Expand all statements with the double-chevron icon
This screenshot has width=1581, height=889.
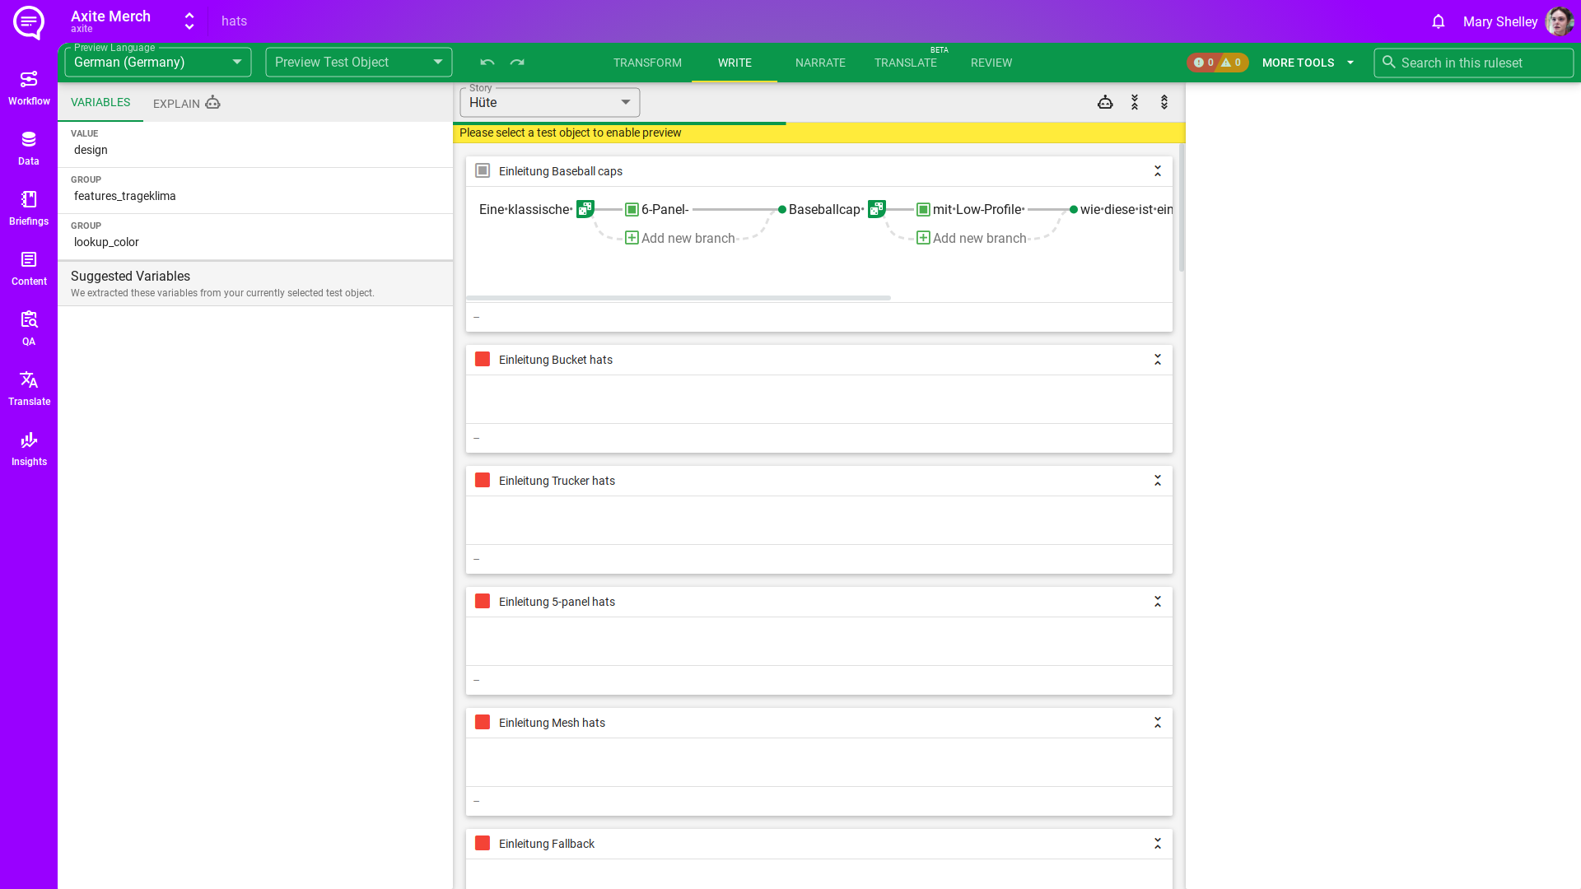pos(1164,102)
